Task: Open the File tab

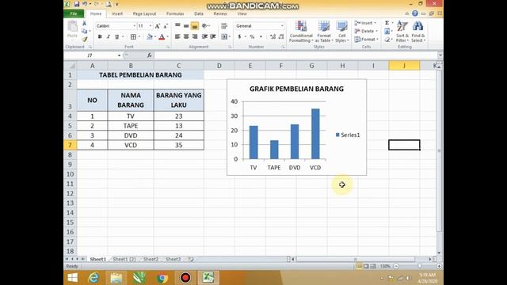Action: 74,13
